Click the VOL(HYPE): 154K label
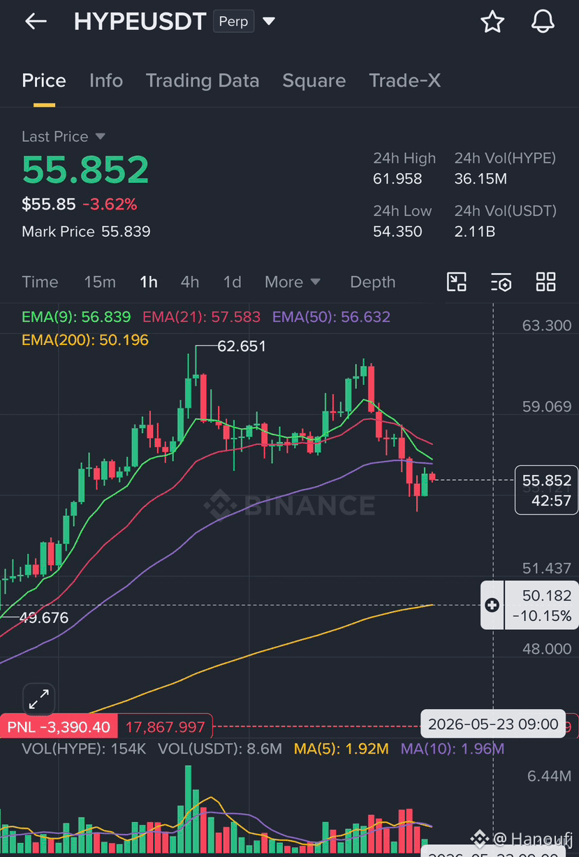 [84, 749]
